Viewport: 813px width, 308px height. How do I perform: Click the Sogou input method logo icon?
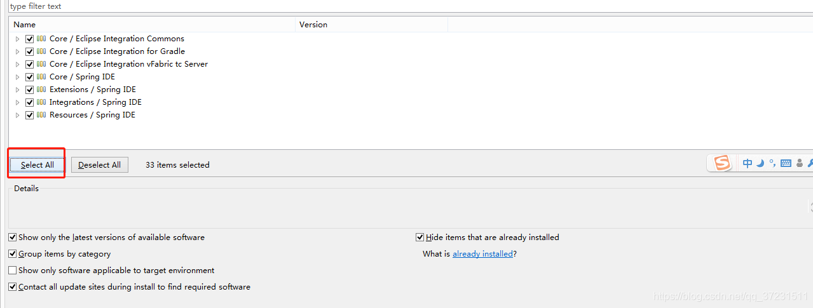[723, 164]
